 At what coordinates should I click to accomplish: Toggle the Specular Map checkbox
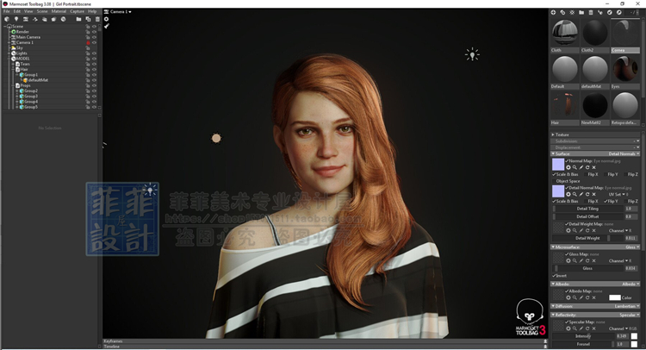567,322
